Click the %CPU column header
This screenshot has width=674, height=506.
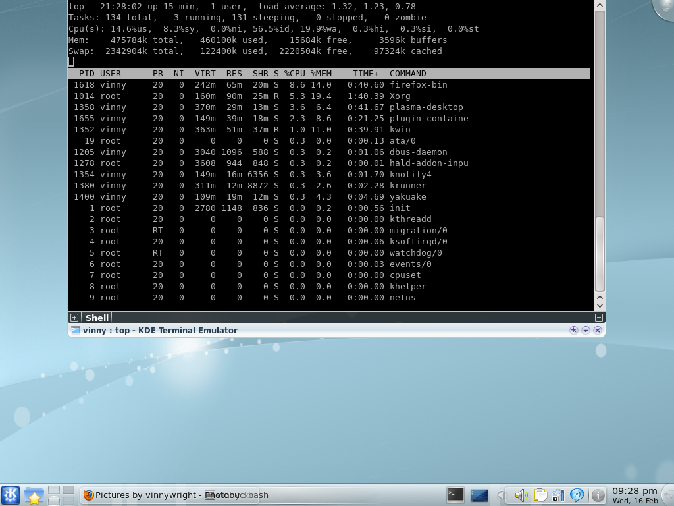294,74
